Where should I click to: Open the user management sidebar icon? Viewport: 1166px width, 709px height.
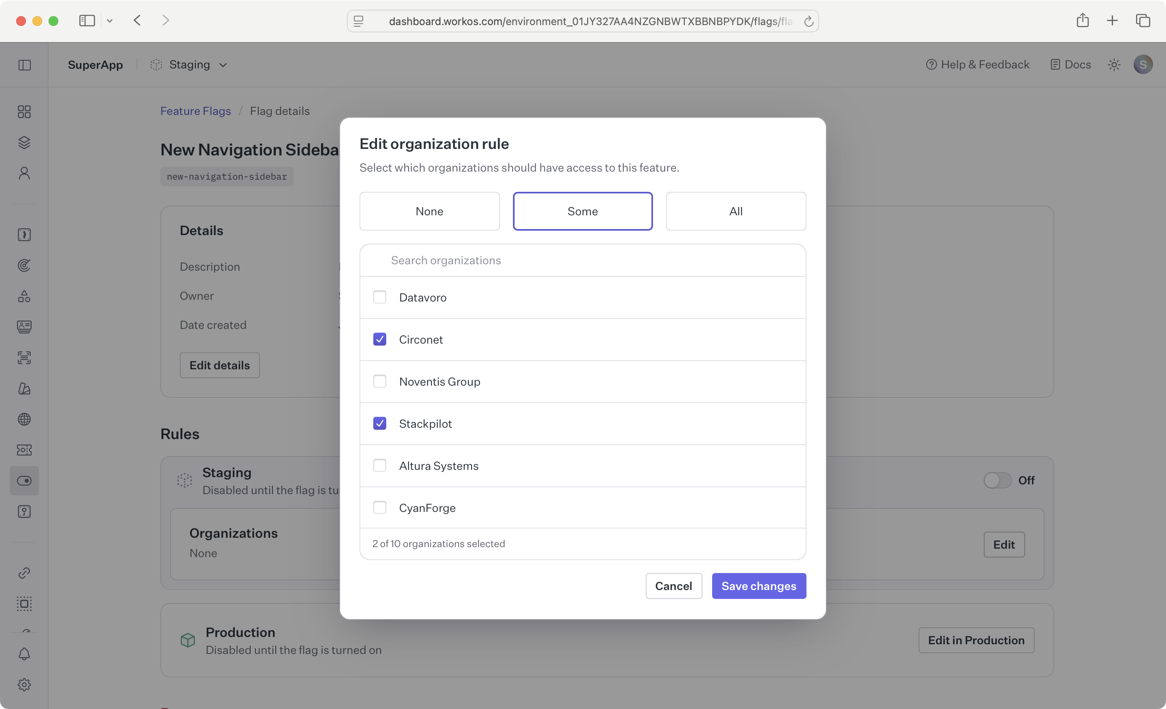click(x=24, y=173)
